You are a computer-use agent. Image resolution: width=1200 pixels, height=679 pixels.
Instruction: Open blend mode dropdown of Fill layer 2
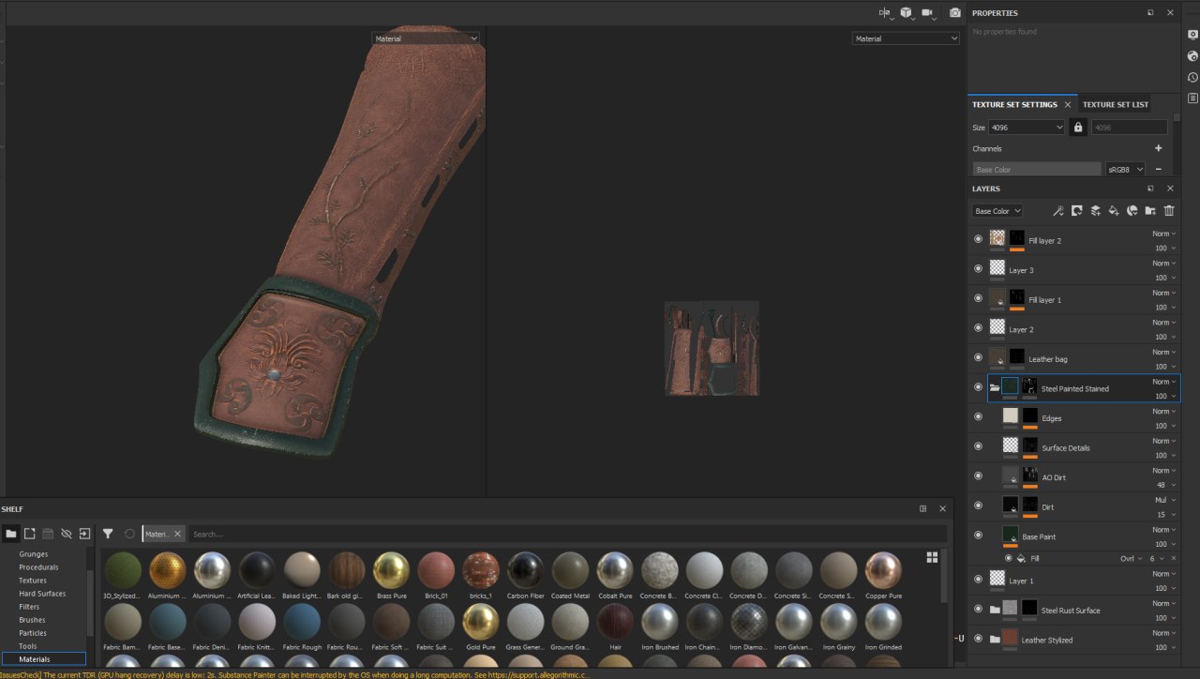click(x=1164, y=234)
